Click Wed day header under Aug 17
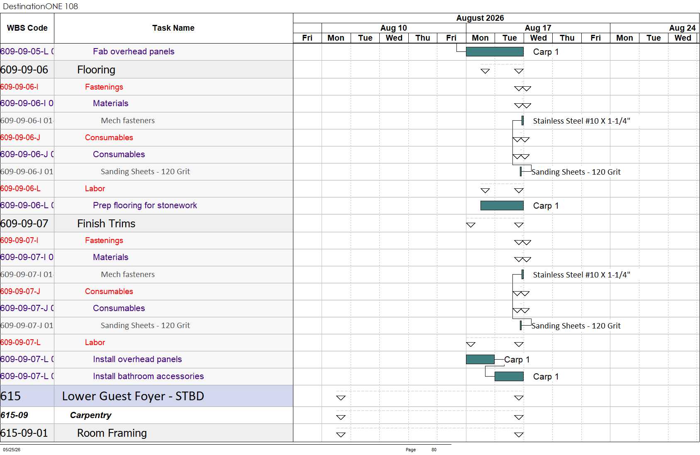 coord(539,38)
